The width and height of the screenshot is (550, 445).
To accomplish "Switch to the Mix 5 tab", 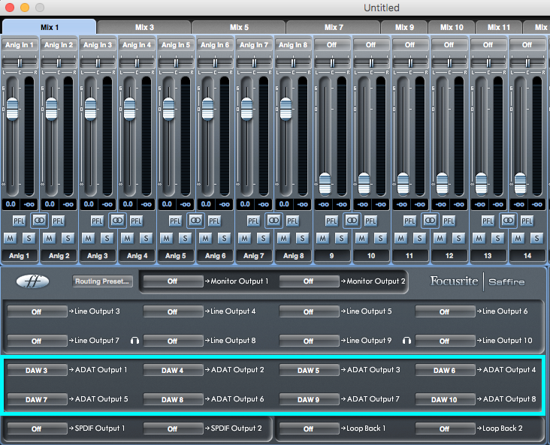I will tap(239, 27).
